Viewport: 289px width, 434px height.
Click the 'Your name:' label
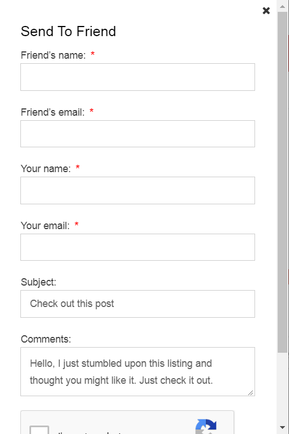[x=46, y=169]
